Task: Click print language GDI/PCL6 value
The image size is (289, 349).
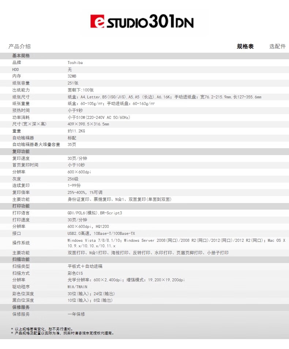Action: 95,213
